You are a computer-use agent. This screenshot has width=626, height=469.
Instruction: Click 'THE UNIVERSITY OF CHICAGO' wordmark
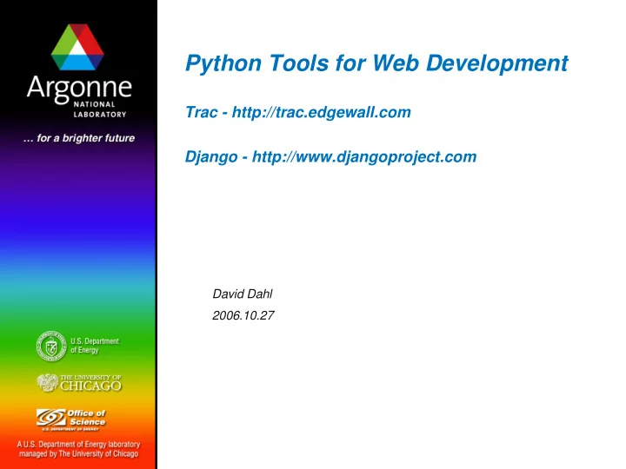[90, 383]
